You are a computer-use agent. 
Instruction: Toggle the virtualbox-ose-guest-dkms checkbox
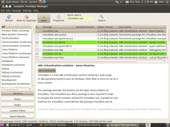37,46
